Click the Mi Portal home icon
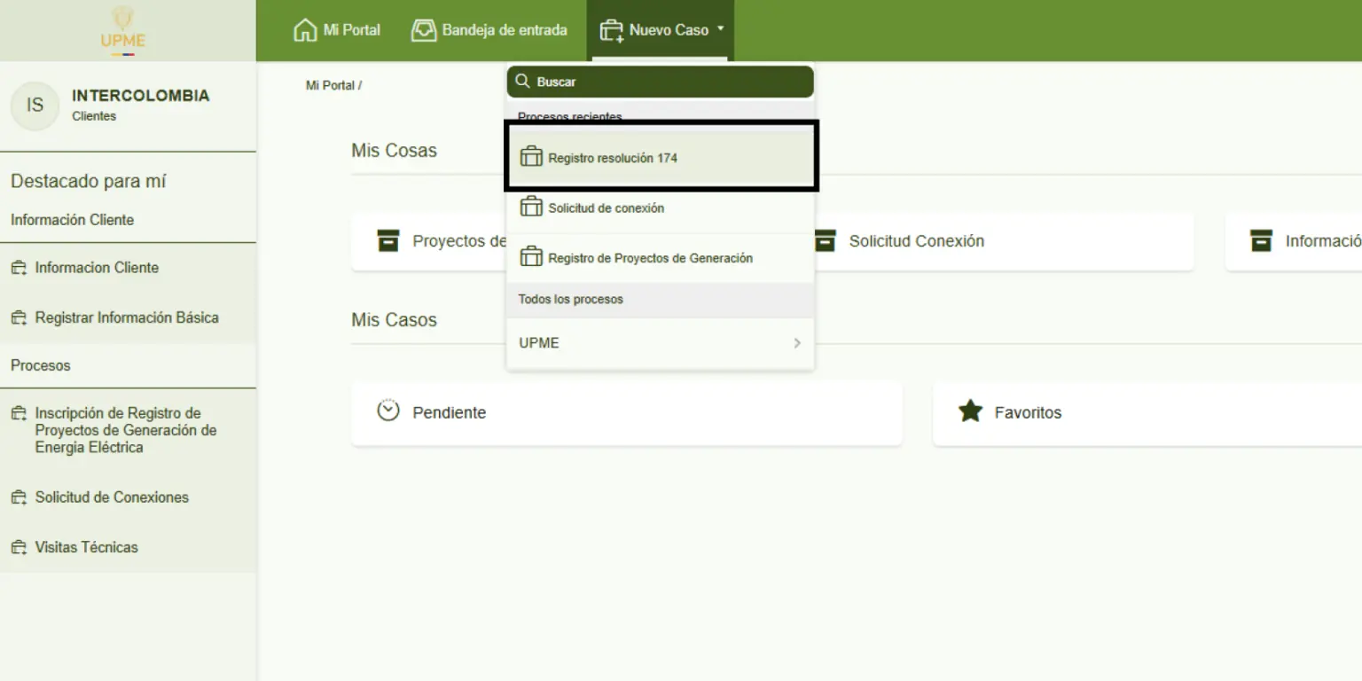The image size is (1362, 681). pos(304,30)
